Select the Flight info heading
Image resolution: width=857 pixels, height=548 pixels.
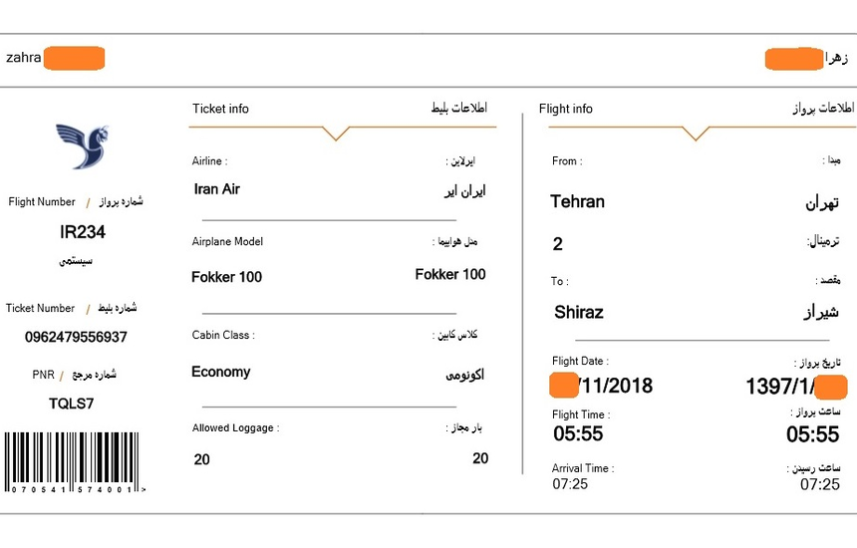pyautogui.click(x=565, y=109)
